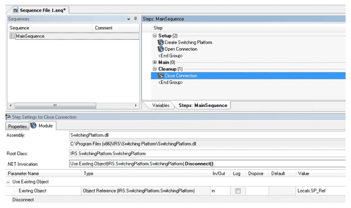Image resolution: width=351 pixels, height=208 pixels.
Task: Select the Steps: MainSequence tab
Action: pos(203,105)
